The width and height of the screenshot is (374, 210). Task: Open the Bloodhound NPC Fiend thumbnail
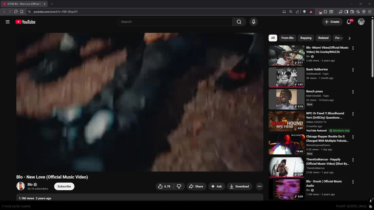tap(286, 121)
